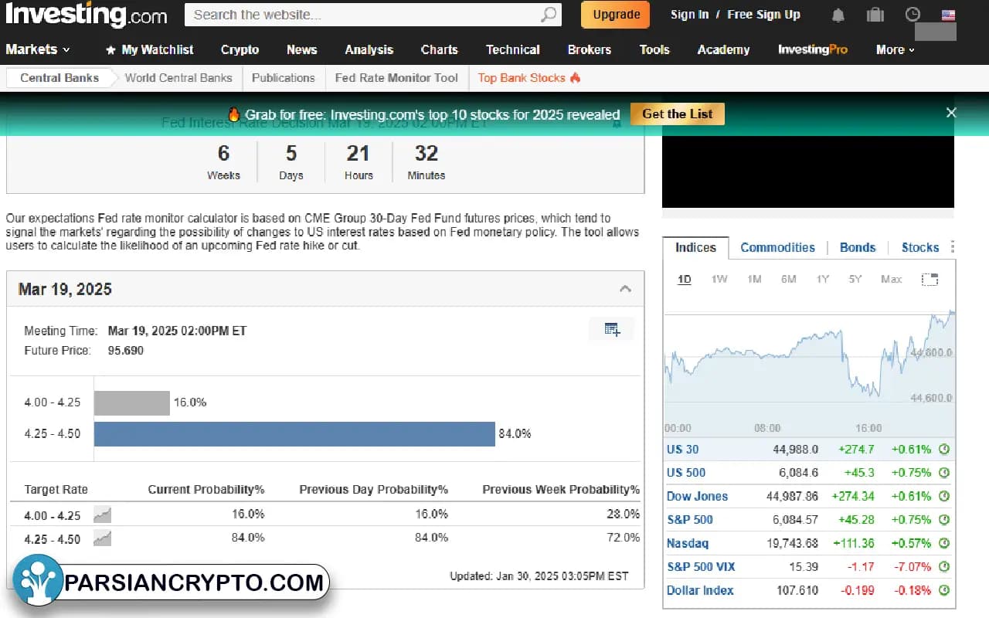The height and width of the screenshot is (618, 989).
Task: Click the blue 4.25 - 4.50 probability bar
Action: [294, 433]
